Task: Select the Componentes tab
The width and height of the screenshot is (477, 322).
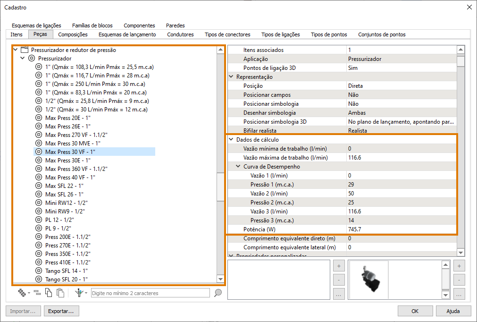Action: (139, 25)
